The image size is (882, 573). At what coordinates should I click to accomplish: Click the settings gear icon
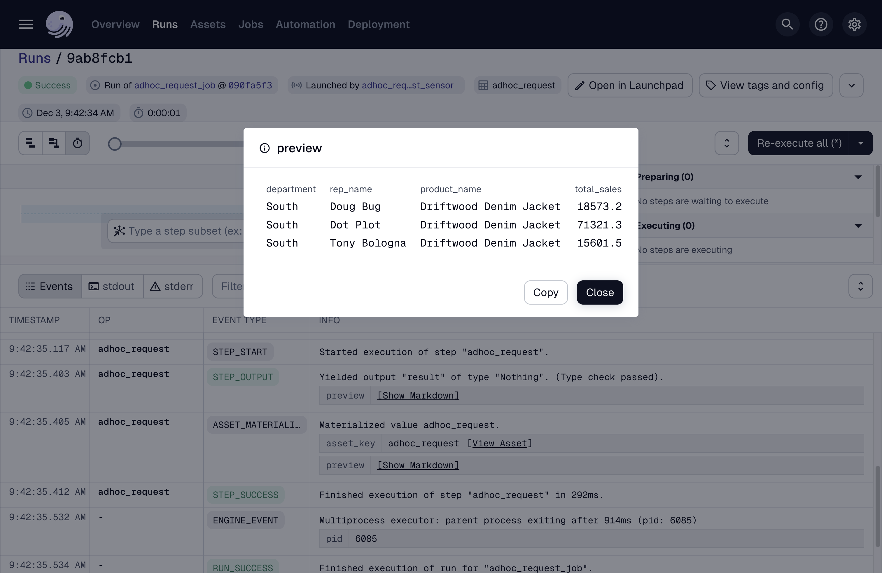(x=854, y=24)
